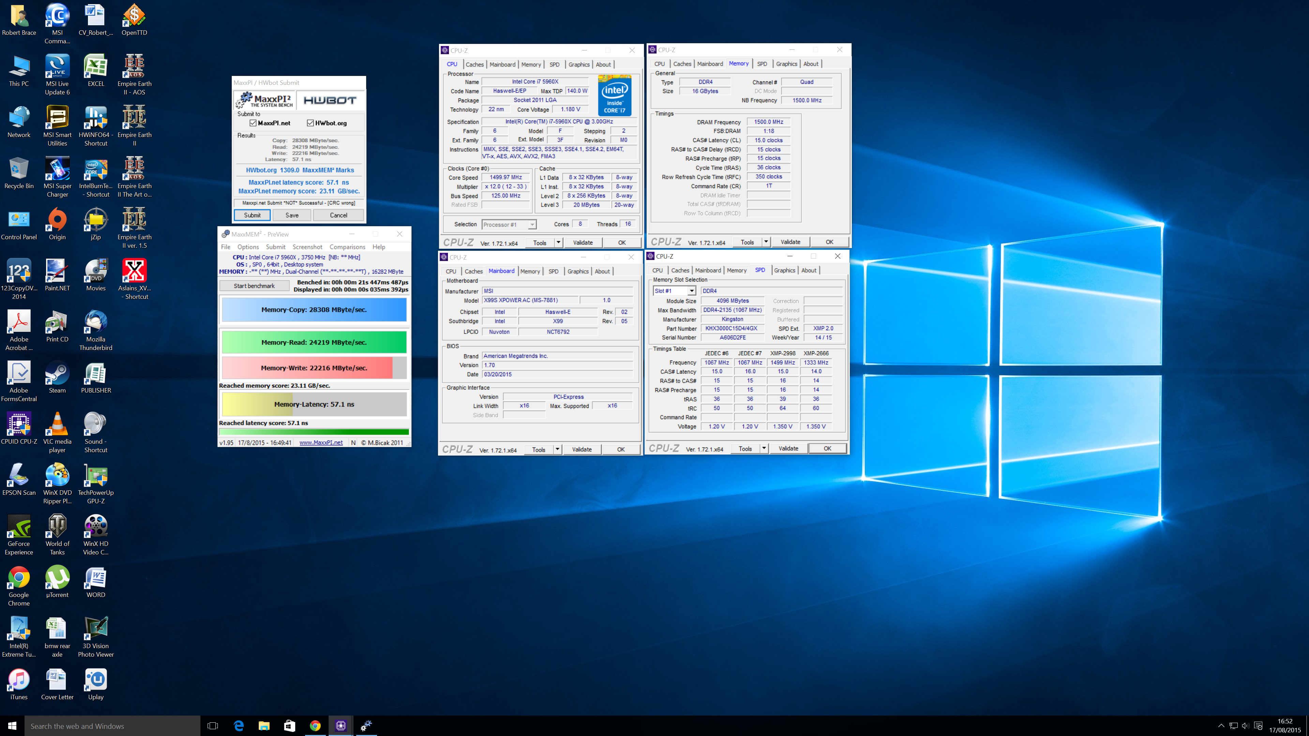The width and height of the screenshot is (1309, 736).
Task: Open Adobe Acrobat desktop icon
Action: coord(19,331)
